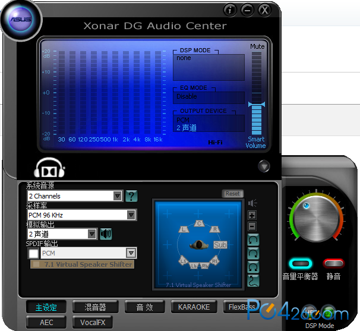The image size is (360, 331).
Task: Close the Xonar DG Audio Center window
Action: 265,10
